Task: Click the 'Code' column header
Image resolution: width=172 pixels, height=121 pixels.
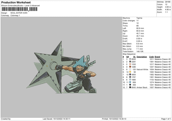Action: [151, 57]
